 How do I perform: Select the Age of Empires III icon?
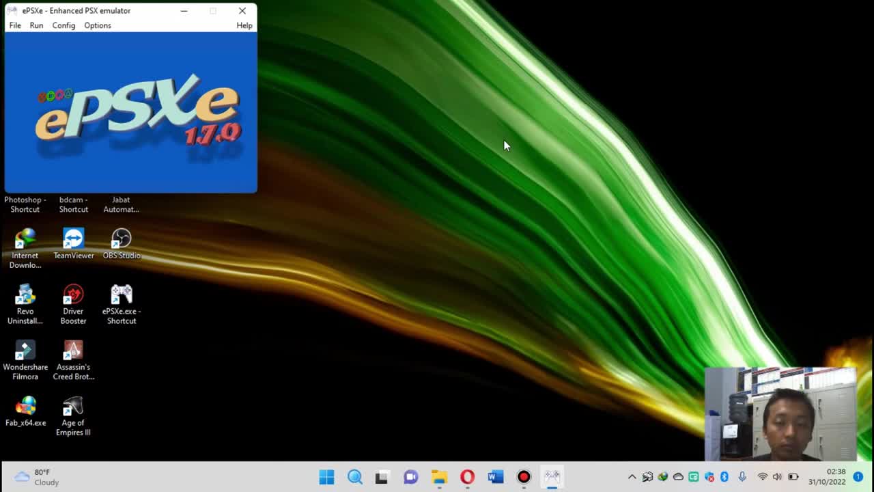tap(73, 417)
